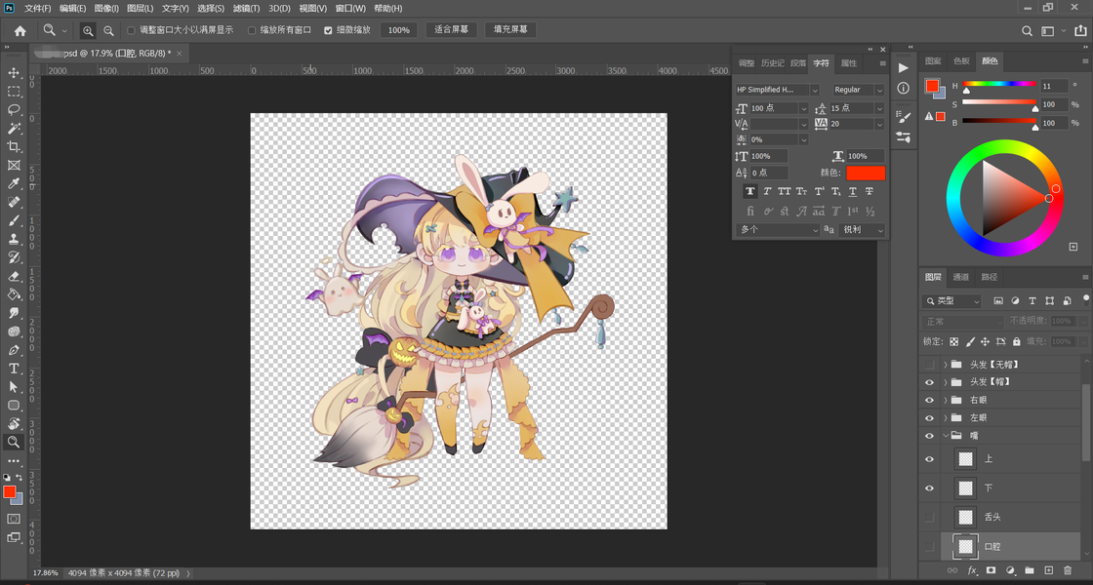Select the Move tool
Viewport: 1093px width, 585px height.
[x=14, y=73]
